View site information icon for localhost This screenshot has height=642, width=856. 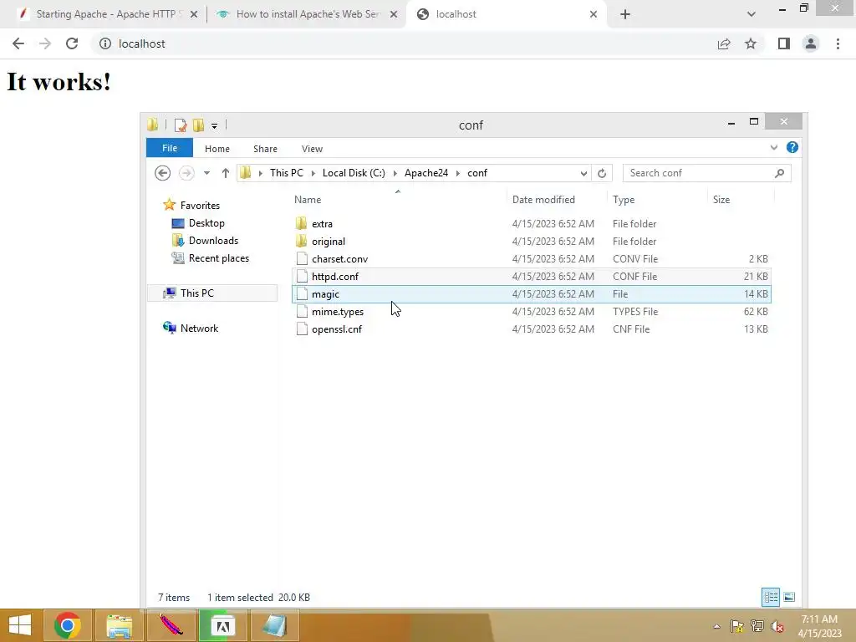tap(104, 43)
